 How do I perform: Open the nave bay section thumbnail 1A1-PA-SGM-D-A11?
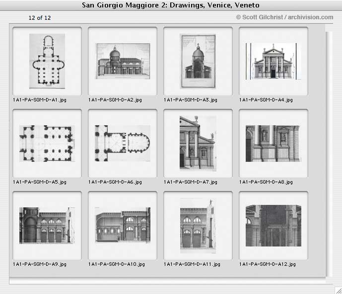(x=198, y=226)
